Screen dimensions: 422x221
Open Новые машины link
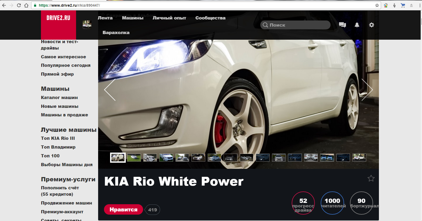pyautogui.click(x=60, y=106)
